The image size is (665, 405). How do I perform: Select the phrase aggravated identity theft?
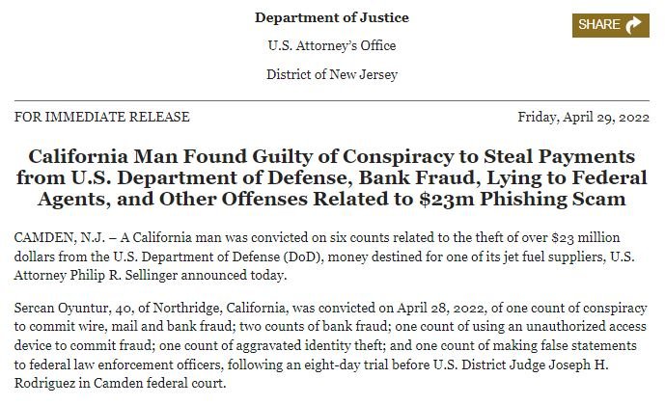coord(310,345)
